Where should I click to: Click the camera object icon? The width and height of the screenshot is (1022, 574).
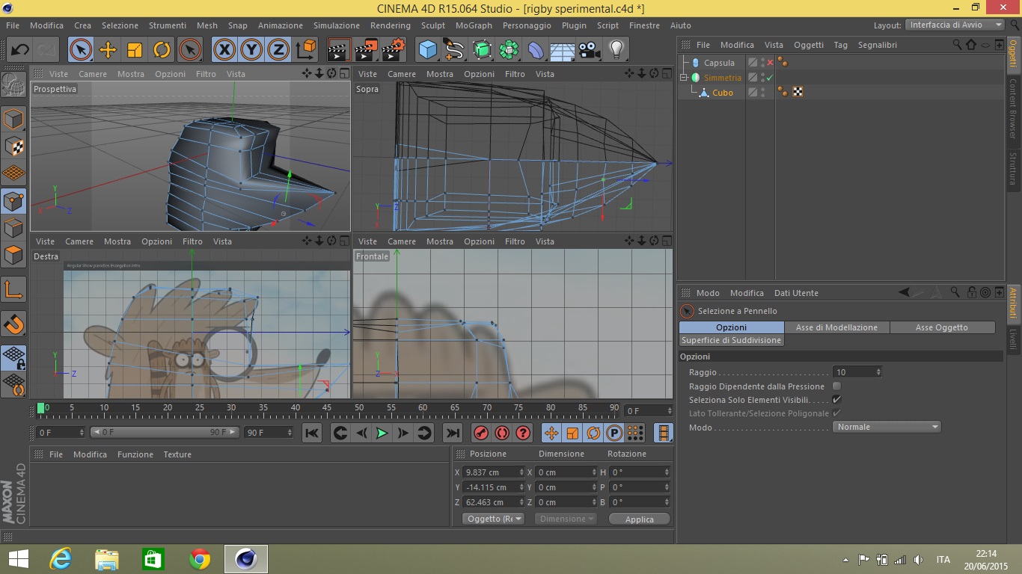(x=590, y=50)
